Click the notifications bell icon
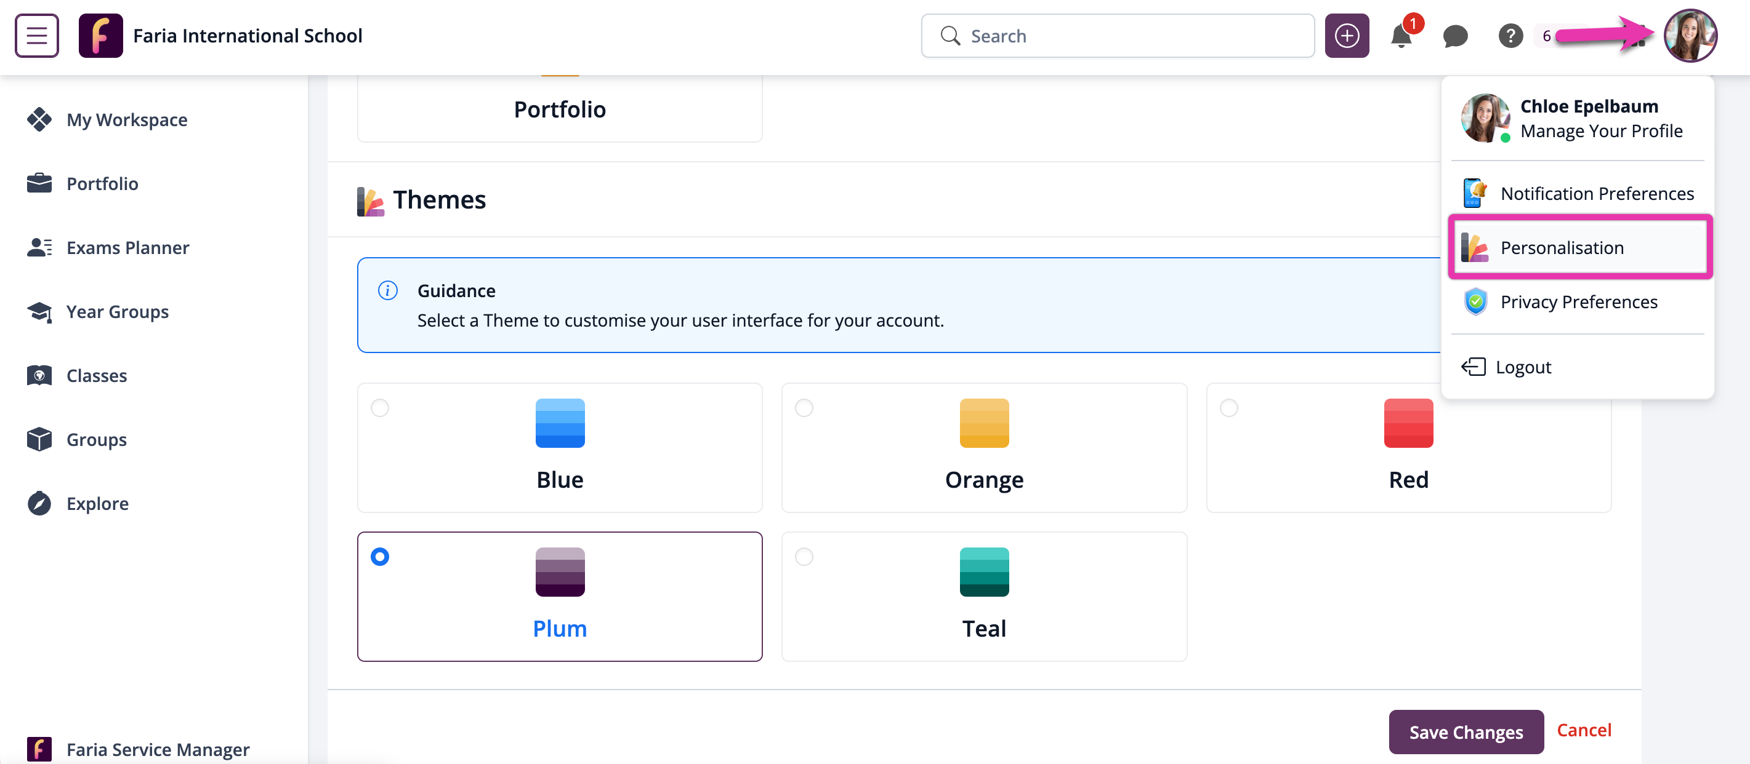 1400,36
